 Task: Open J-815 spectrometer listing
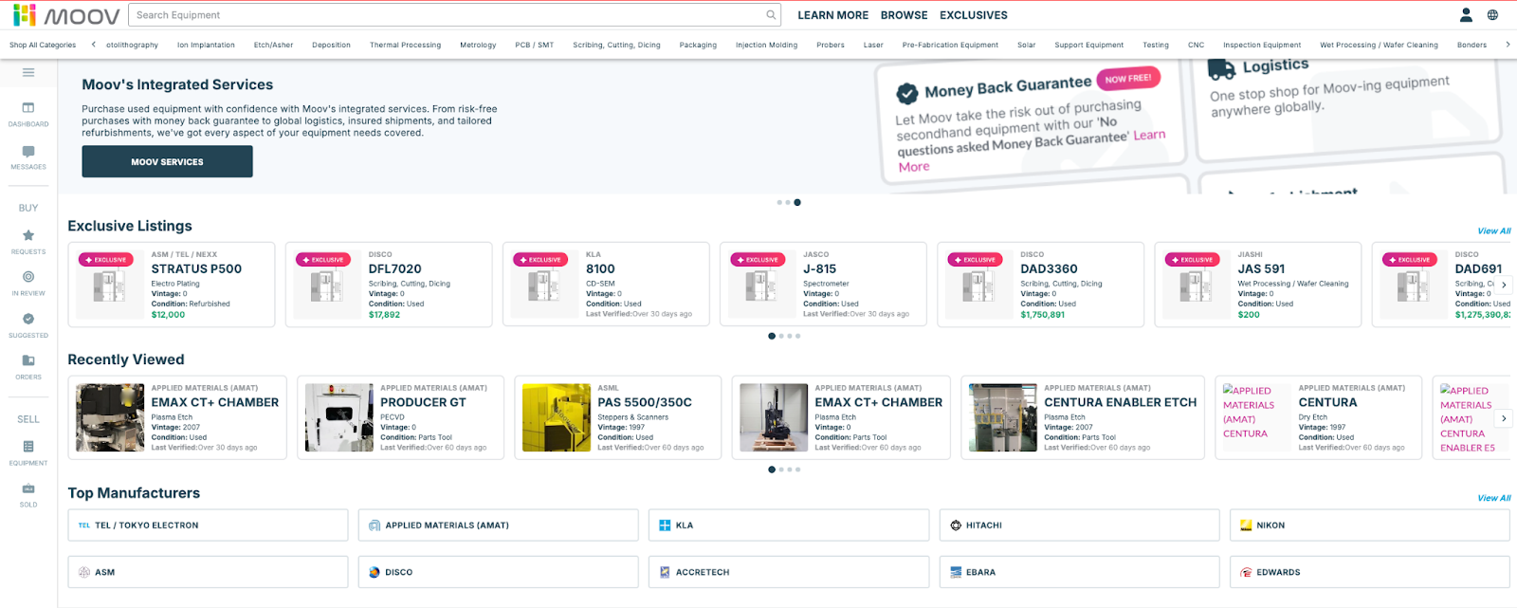tap(823, 285)
